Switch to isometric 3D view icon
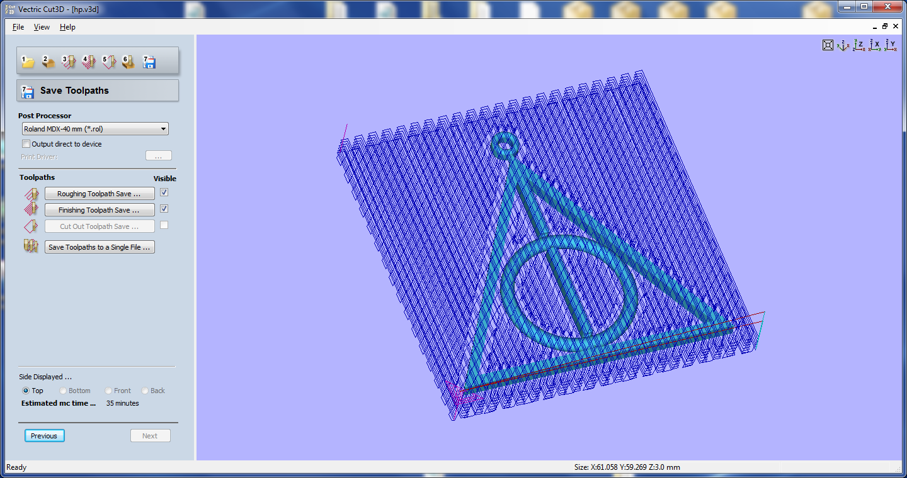 843,45
